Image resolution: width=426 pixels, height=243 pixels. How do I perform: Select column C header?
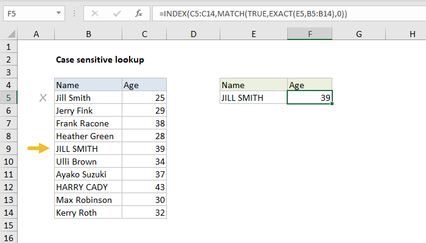144,35
